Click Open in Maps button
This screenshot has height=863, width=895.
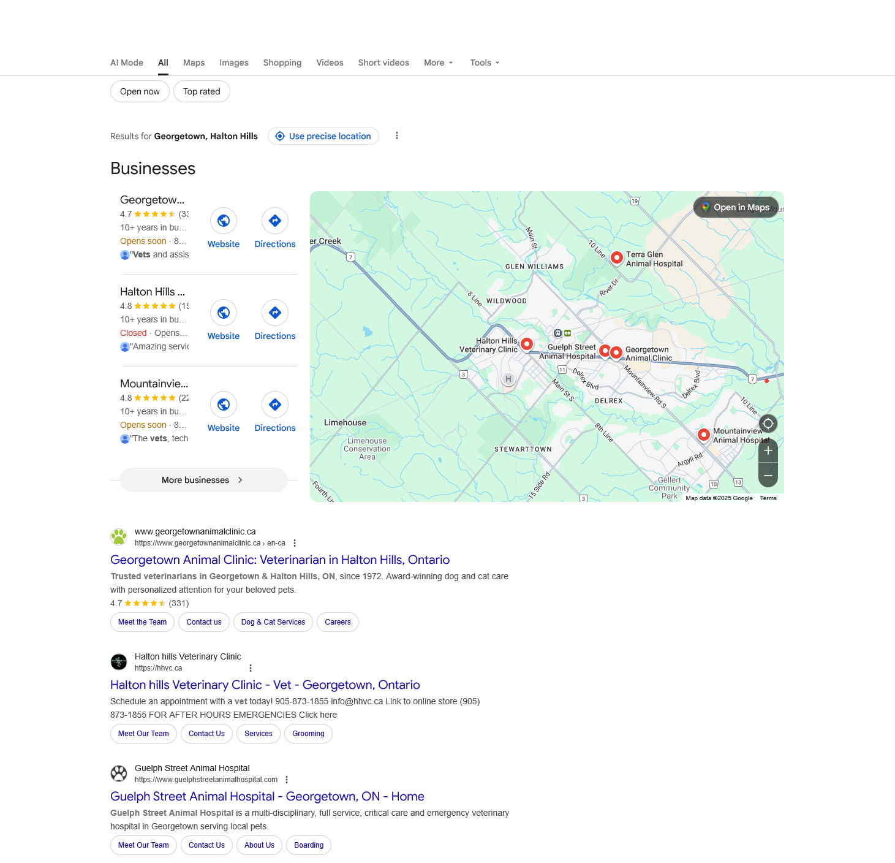pyautogui.click(x=736, y=207)
